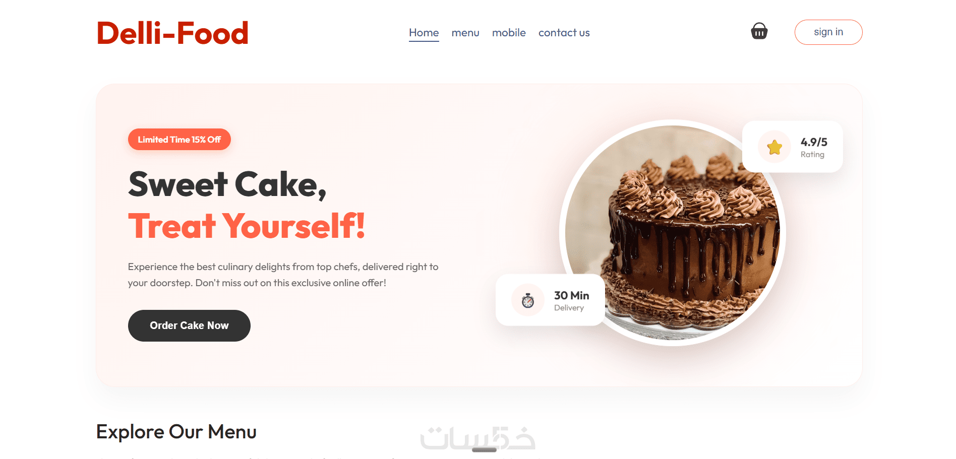
Task: Go to the Home nav link
Action: 424,33
